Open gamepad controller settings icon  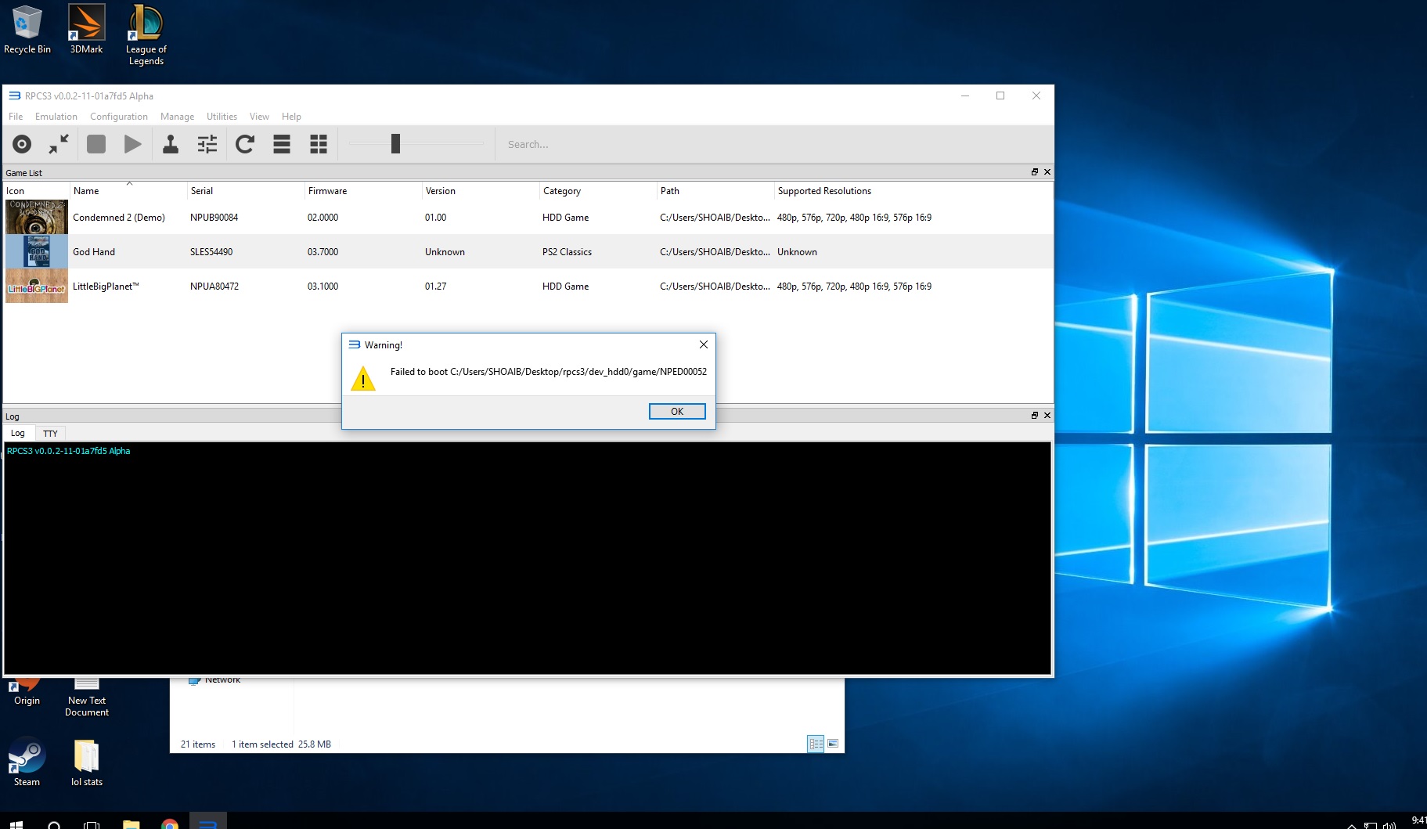170,144
